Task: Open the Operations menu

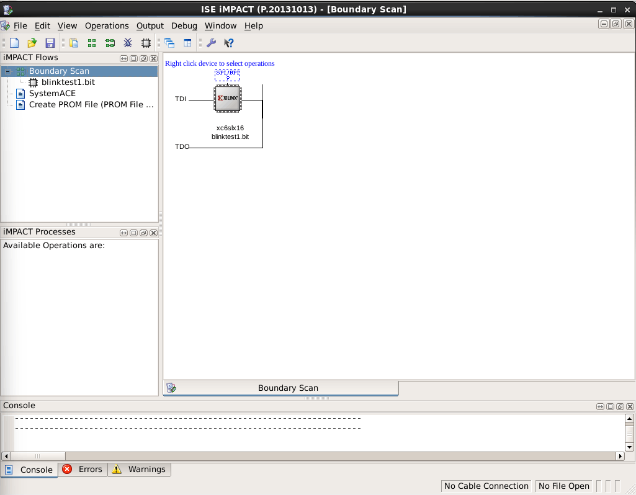Action: click(x=107, y=25)
